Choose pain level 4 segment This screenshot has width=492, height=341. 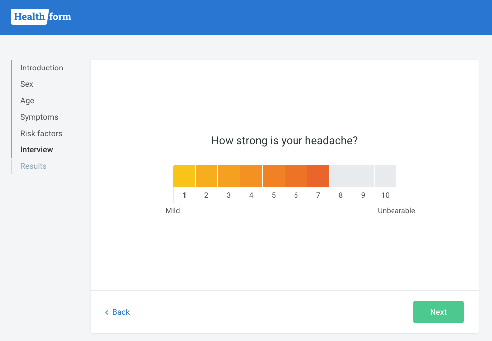pos(251,176)
